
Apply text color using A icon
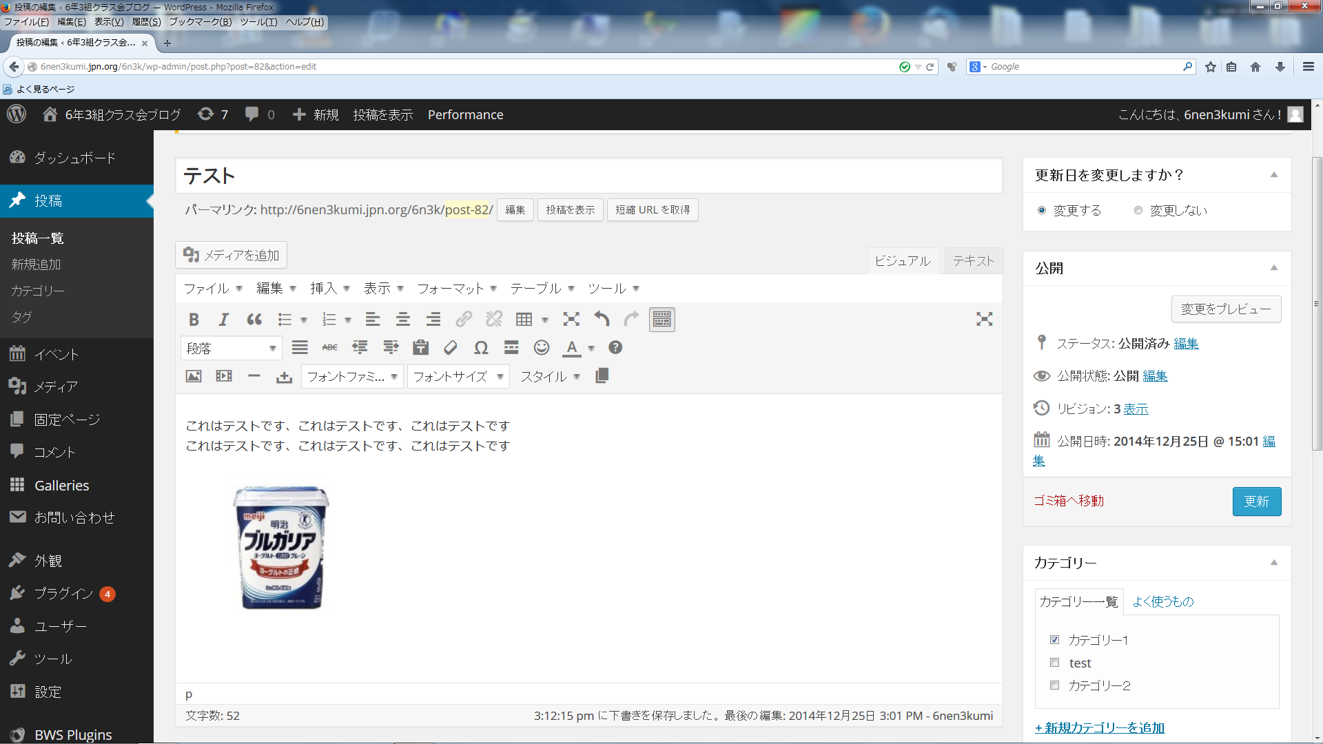pyautogui.click(x=572, y=348)
